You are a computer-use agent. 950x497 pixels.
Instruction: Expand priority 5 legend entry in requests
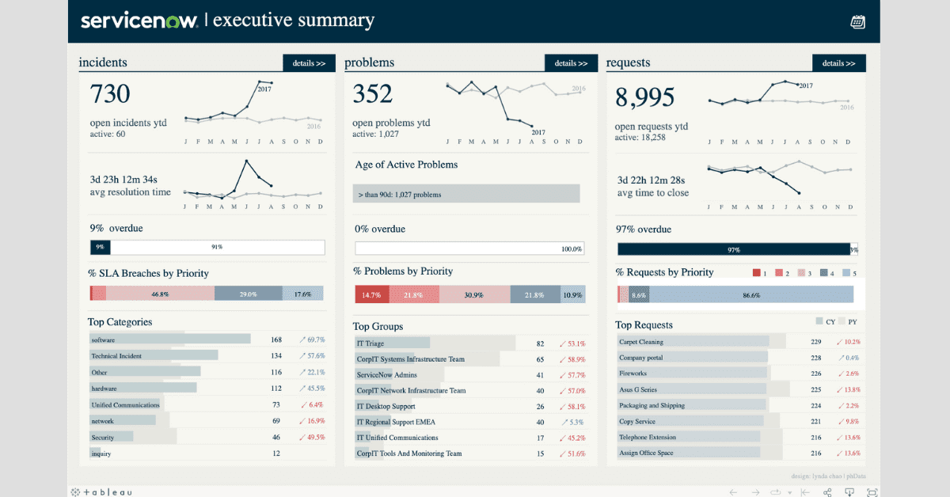[x=848, y=272]
